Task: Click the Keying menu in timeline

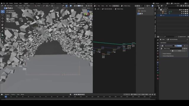Action: (14, 95)
